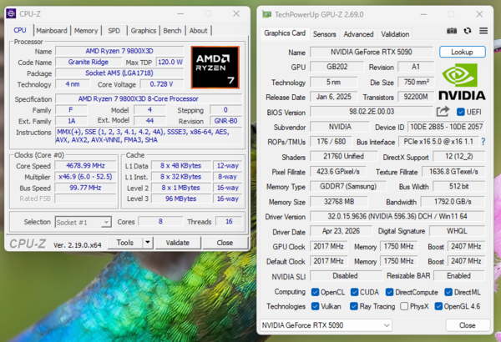The image size is (501, 342).
Task: Open the SPD tab
Action: (114, 31)
